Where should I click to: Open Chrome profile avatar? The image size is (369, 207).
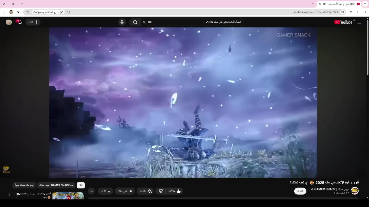click(11, 12)
